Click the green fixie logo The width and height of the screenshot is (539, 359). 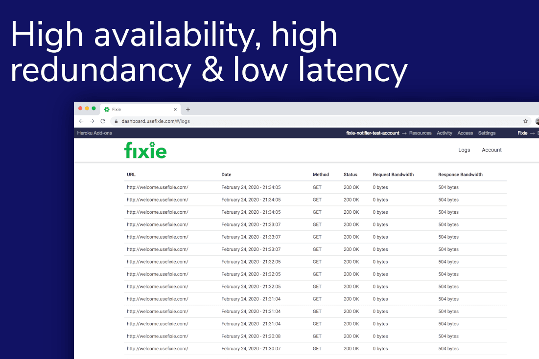(x=145, y=150)
